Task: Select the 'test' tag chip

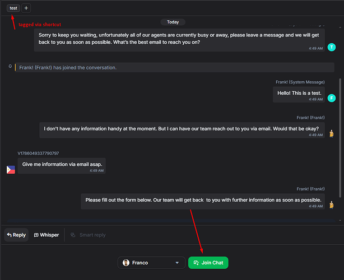Action: coord(13,8)
